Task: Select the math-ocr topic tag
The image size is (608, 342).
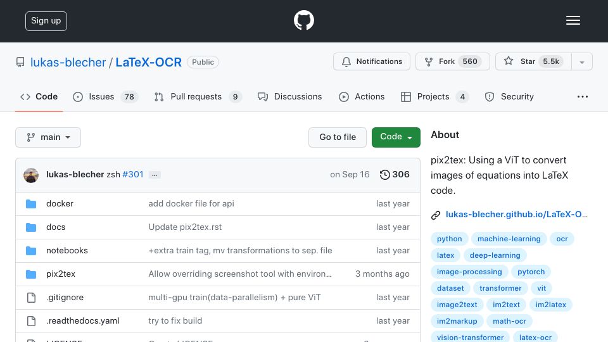Action: [x=509, y=321]
